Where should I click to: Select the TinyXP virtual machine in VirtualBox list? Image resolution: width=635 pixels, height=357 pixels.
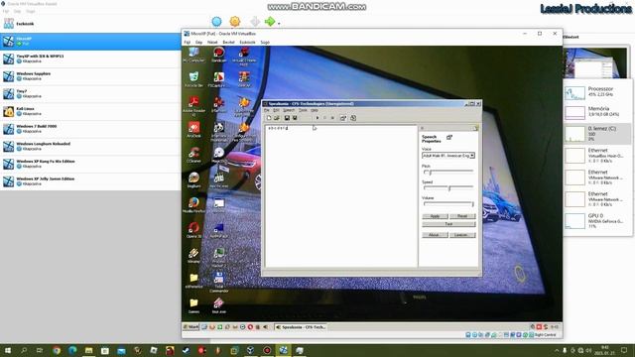(x=90, y=59)
